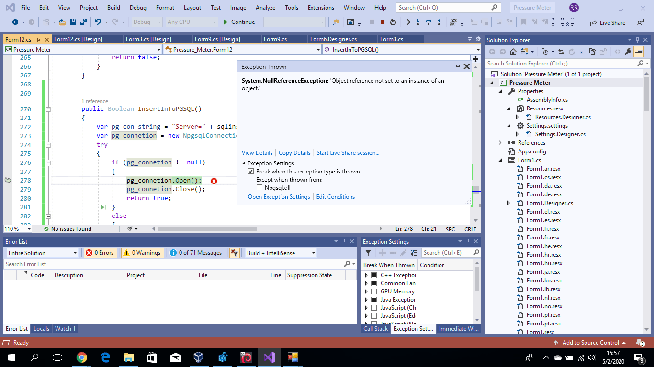The width and height of the screenshot is (654, 367).
Task: Open the Mail app from the taskbar
Action: [175, 357]
